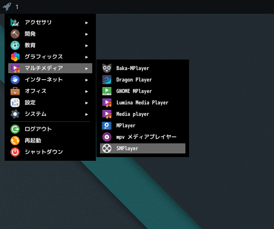Click the red シャットダウン power icon
The height and width of the screenshot is (229, 274).
pos(15,152)
